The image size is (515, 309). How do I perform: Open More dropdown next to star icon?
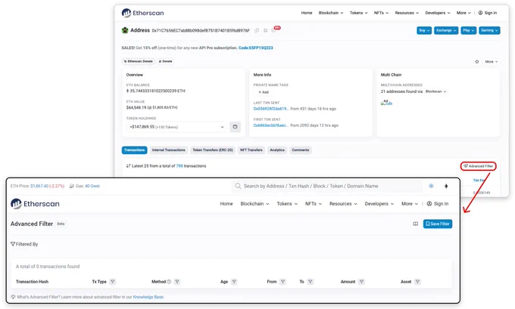click(491, 62)
